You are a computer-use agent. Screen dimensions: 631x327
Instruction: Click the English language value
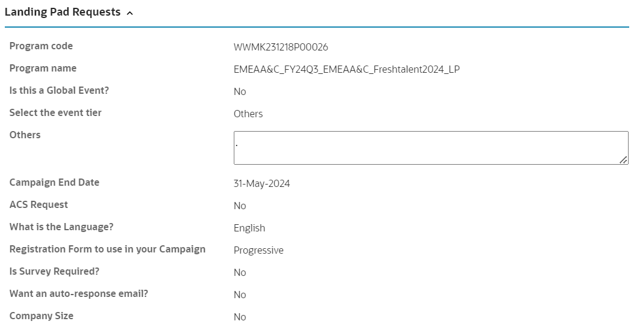point(249,228)
